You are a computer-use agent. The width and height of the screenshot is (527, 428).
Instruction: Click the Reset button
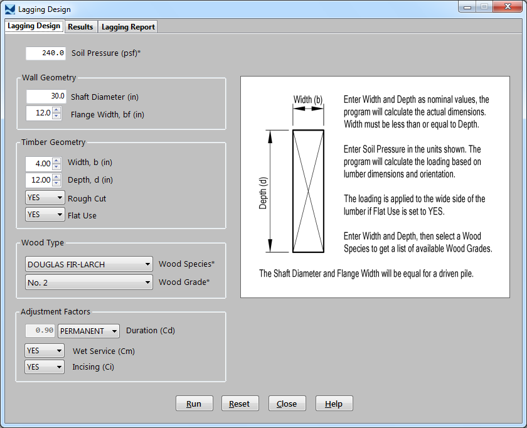(x=240, y=404)
